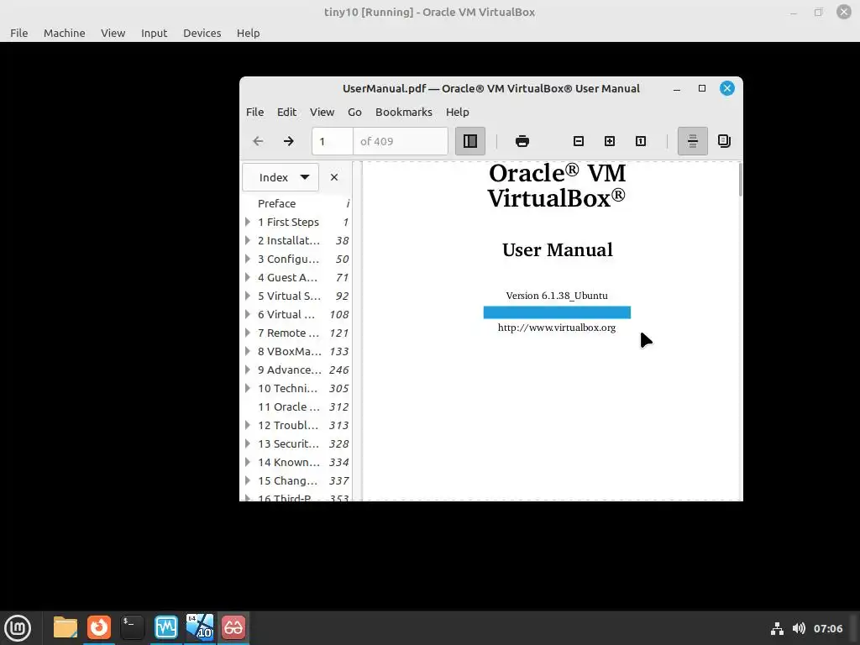Go to previous page with back arrow
The image size is (860, 645).
(x=258, y=141)
